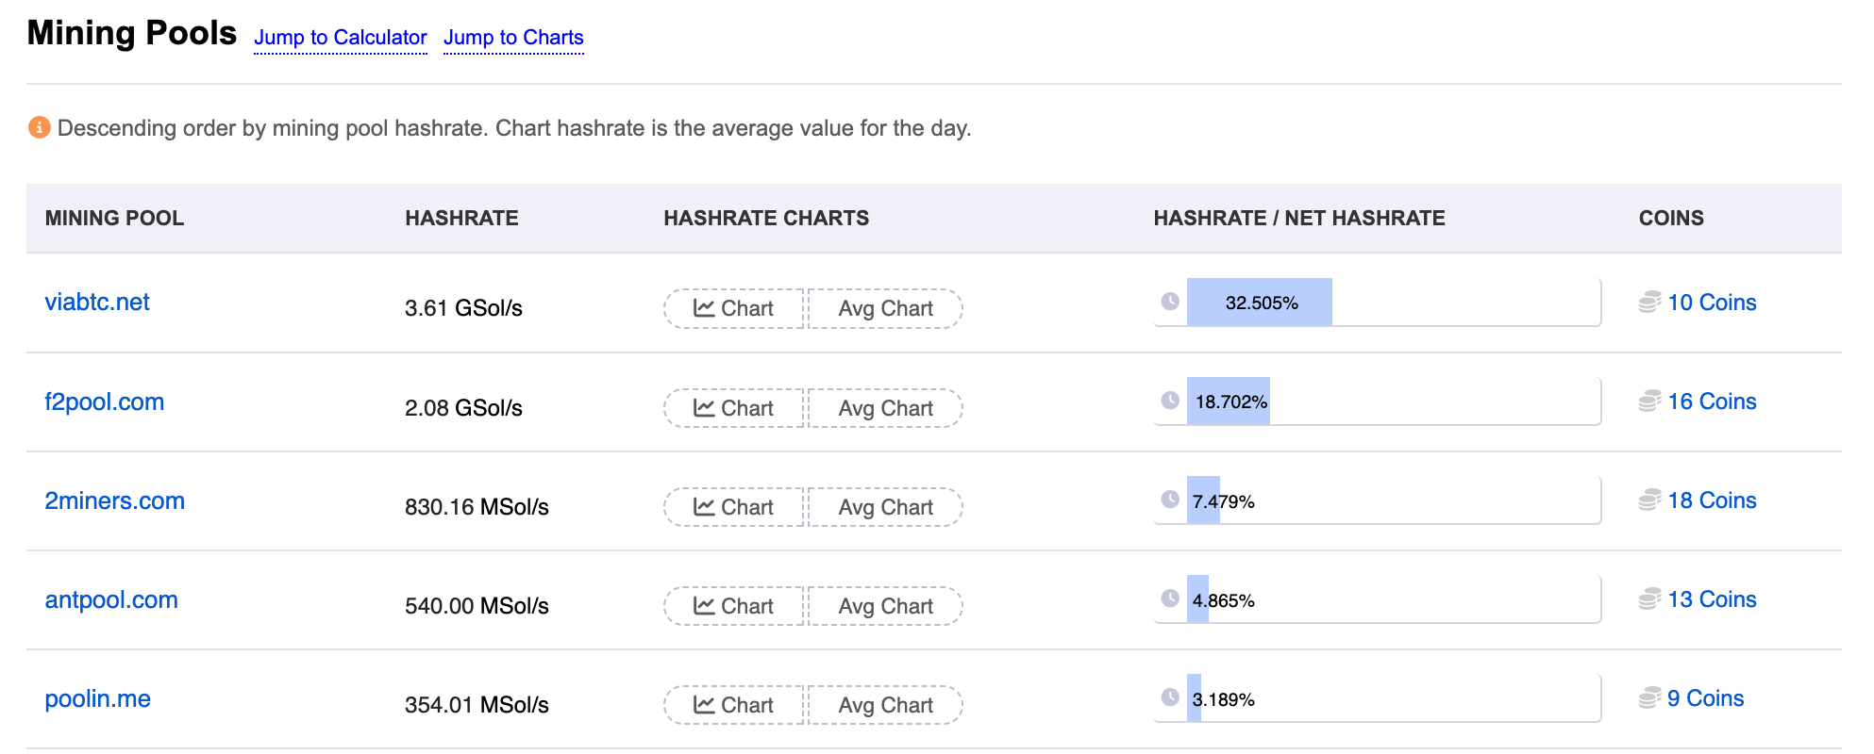Viewport: 1874px width, 754px height.
Task: Click the clock icon in antpool.com row
Action: pyautogui.click(x=1170, y=598)
